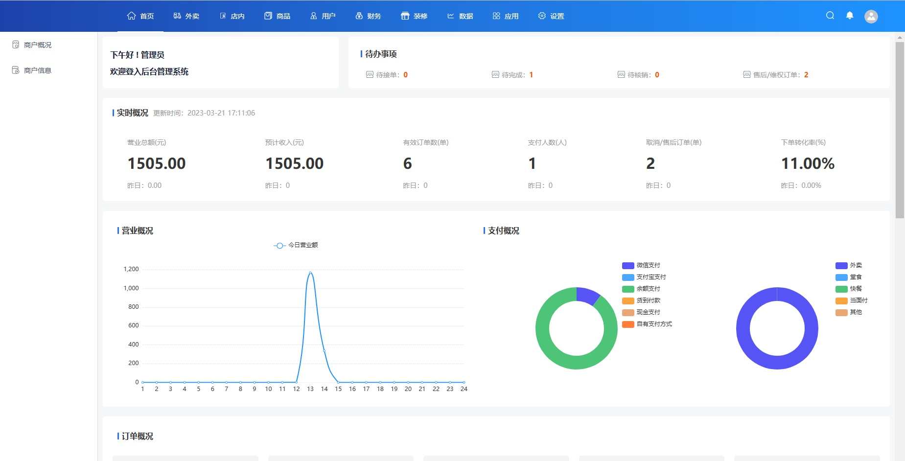This screenshot has height=461, width=905.
Task: Click the 用户 user icon
Action: click(314, 16)
